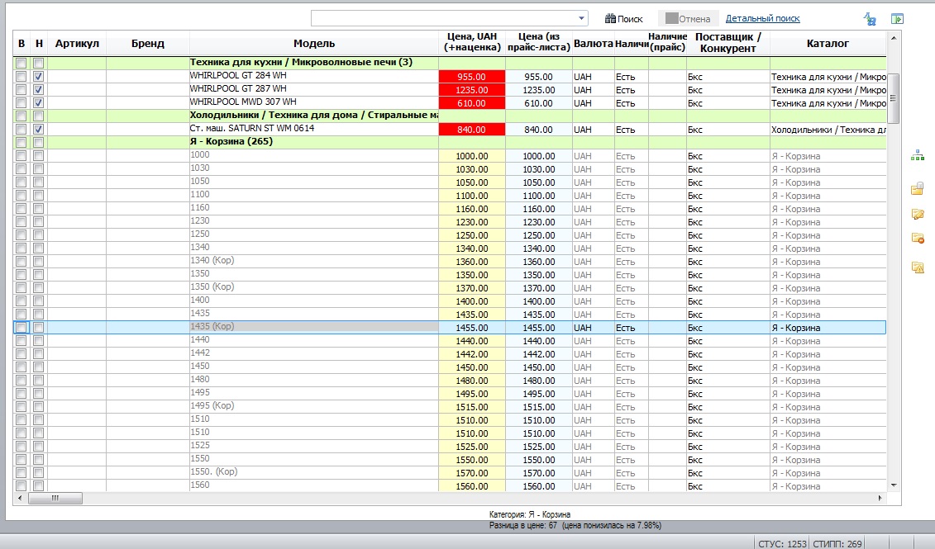Click the folder with document icon

[x=918, y=189]
